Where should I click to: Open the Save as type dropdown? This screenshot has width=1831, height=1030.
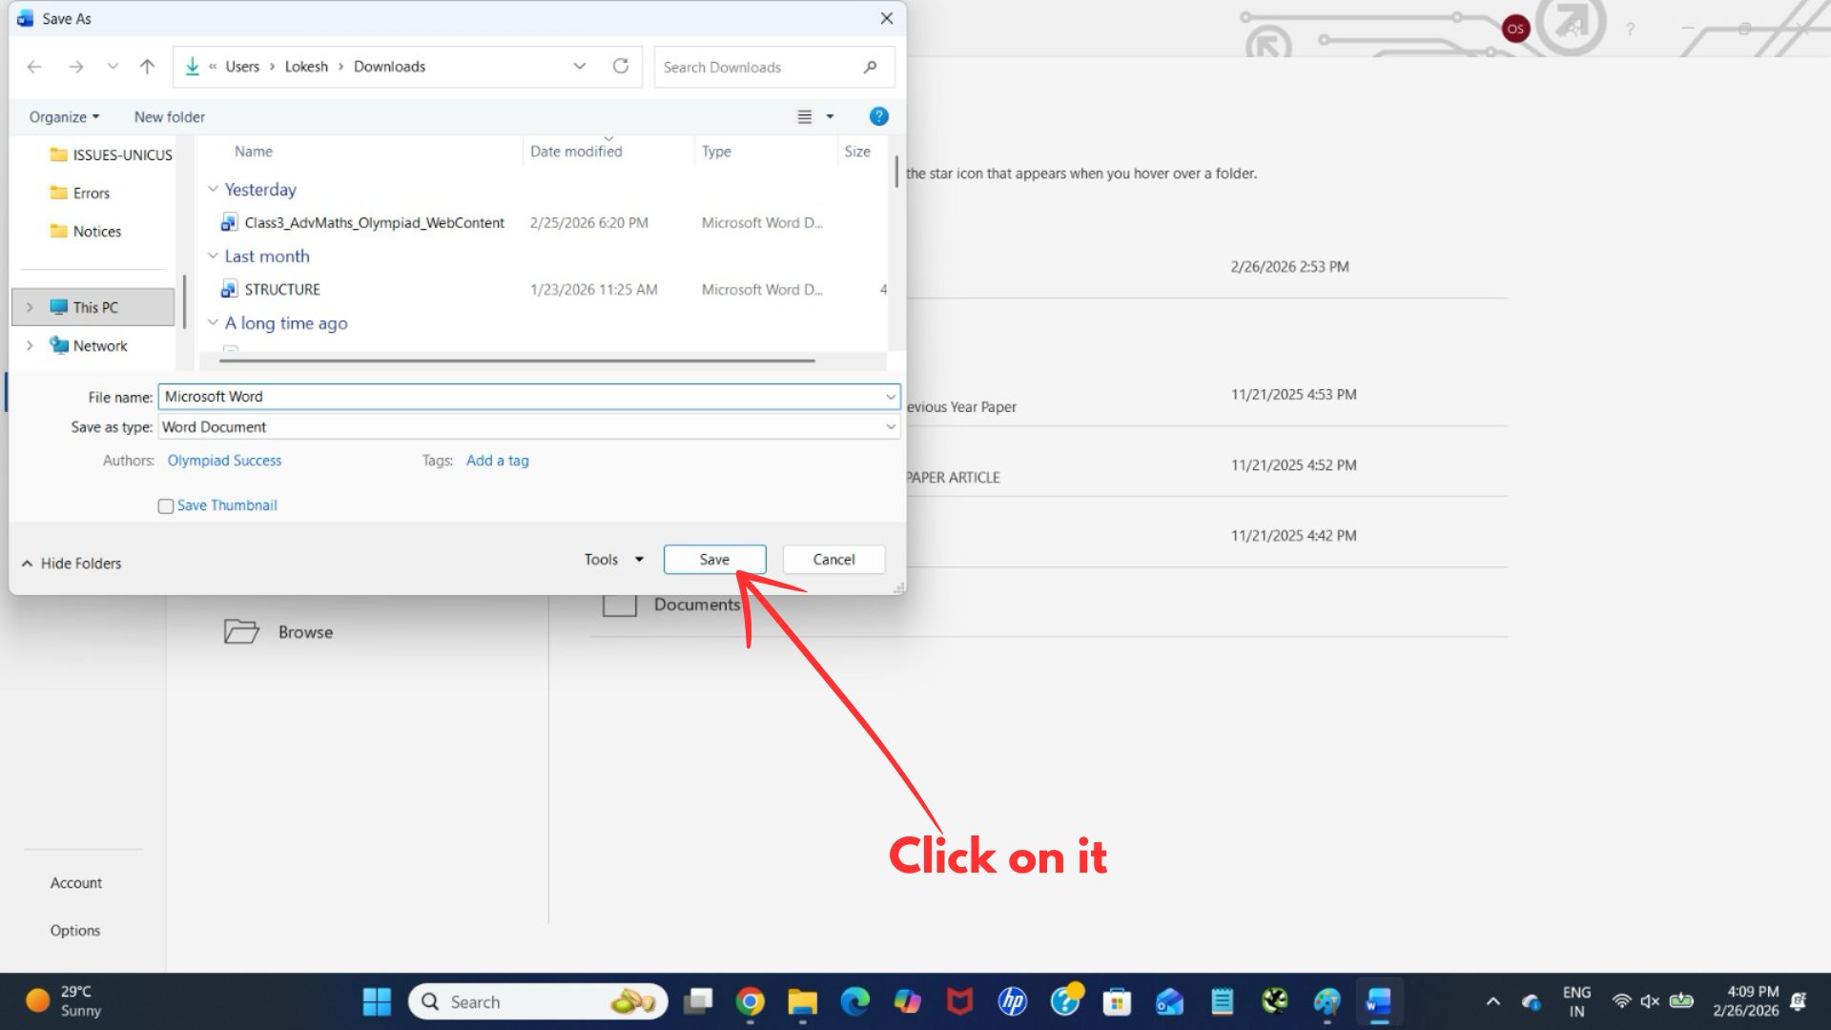(891, 426)
